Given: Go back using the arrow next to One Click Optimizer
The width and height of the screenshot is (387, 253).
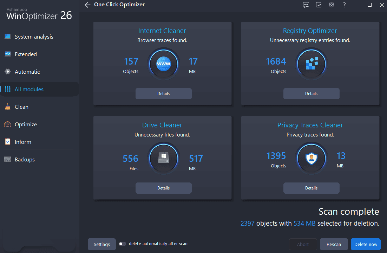Looking at the screenshot, I should coord(87,5).
